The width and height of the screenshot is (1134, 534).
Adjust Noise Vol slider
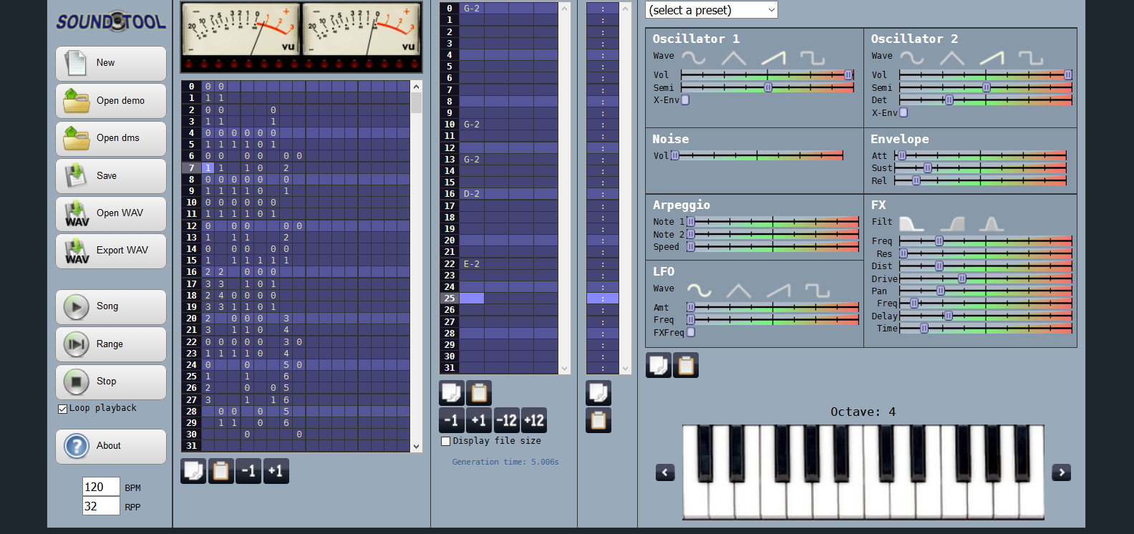click(757, 155)
